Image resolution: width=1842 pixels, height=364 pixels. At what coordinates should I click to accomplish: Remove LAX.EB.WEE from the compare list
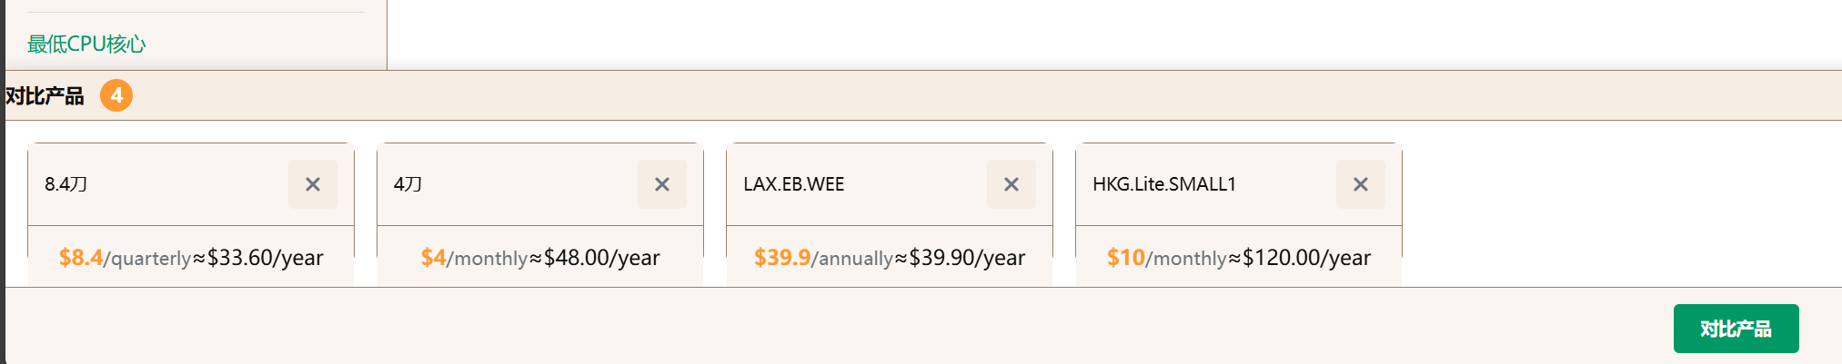(x=1012, y=184)
